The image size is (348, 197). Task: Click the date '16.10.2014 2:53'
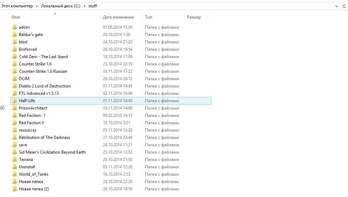(117, 174)
